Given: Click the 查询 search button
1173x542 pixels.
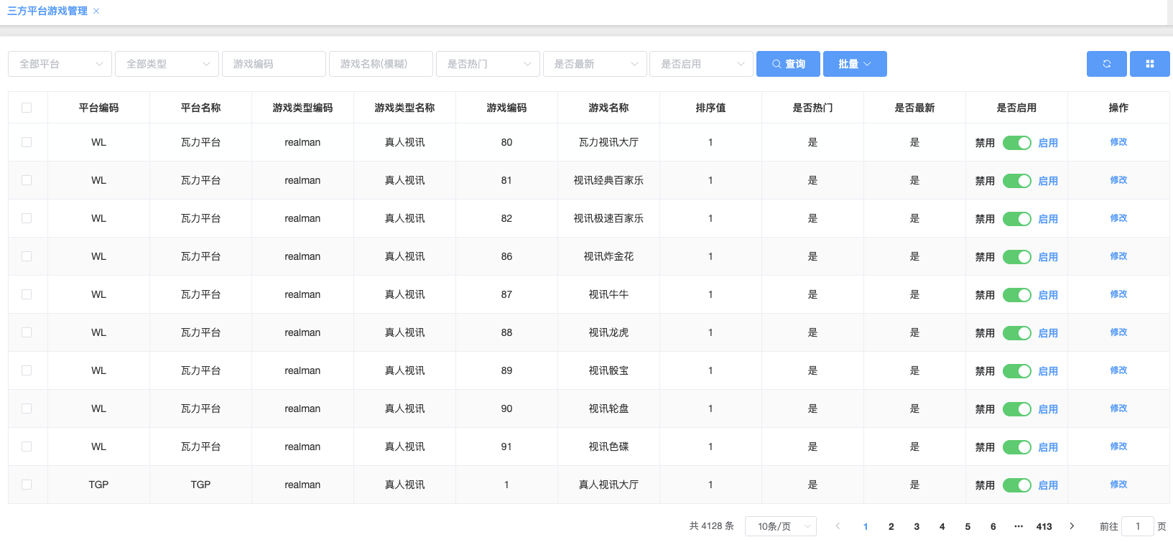Looking at the screenshot, I should tap(788, 64).
